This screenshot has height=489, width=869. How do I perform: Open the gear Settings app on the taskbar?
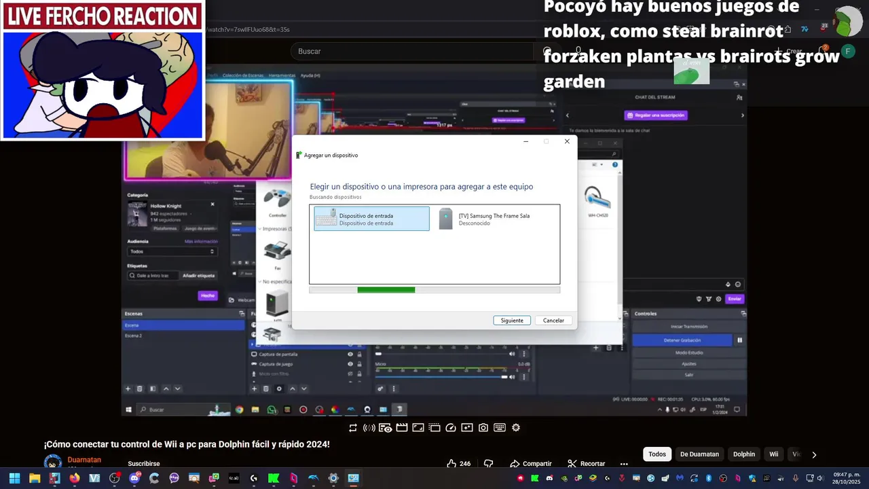click(333, 478)
